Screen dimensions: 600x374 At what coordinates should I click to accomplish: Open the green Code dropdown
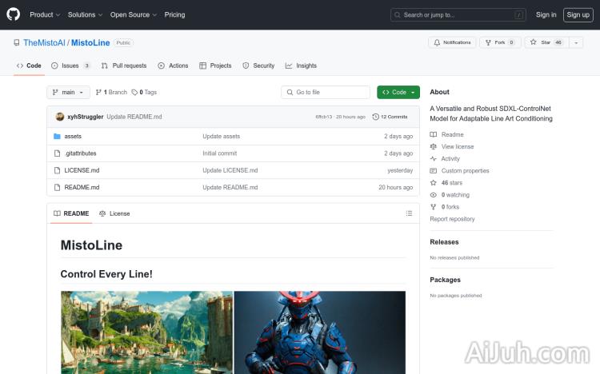[x=398, y=93]
